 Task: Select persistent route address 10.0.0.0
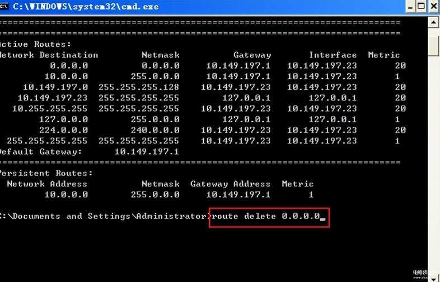tap(66, 194)
